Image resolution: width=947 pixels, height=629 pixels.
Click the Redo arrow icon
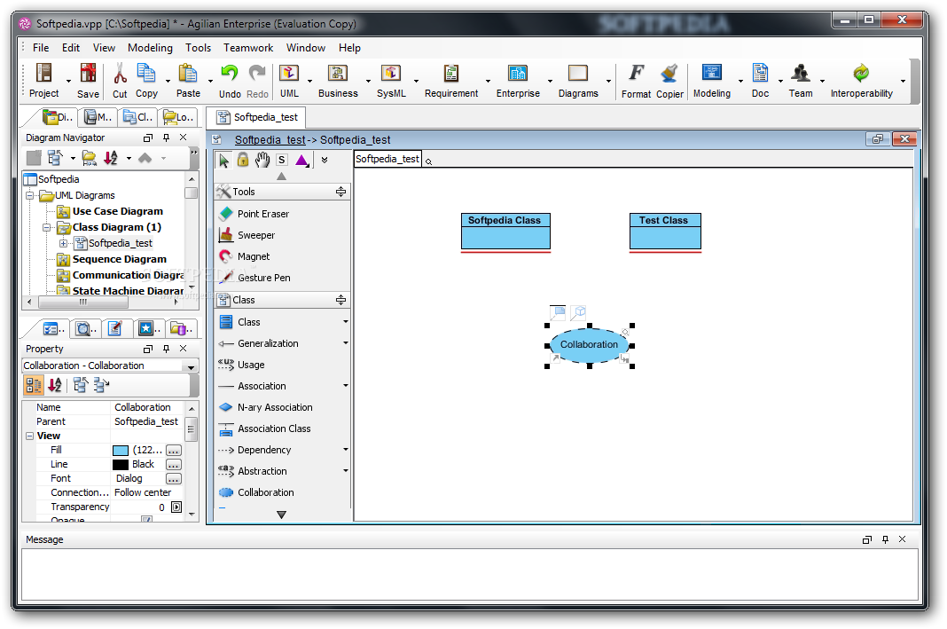tap(257, 81)
